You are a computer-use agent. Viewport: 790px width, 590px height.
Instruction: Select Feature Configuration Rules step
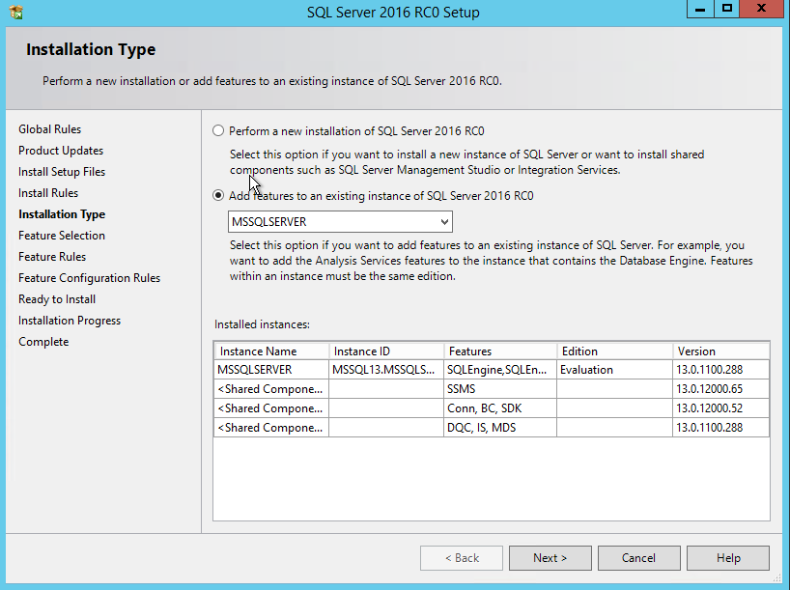pyautogui.click(x=90, y=277)
